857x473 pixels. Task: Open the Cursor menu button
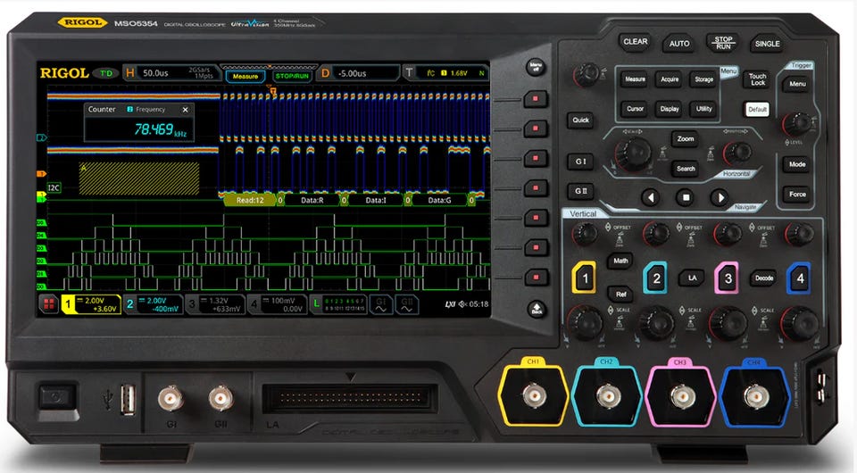[635, 109]
